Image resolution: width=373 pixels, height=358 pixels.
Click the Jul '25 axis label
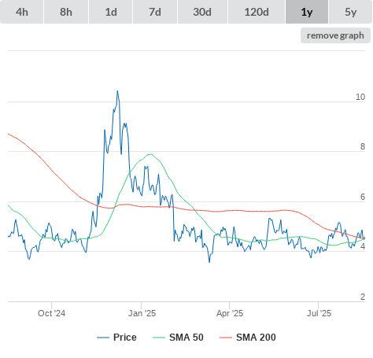[319, 313]
